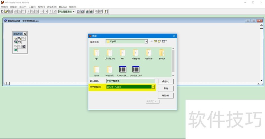Click the Open file toolbar icon
Image resolution: width=265 pixels, height=139 pixels.
coord(6,12)
